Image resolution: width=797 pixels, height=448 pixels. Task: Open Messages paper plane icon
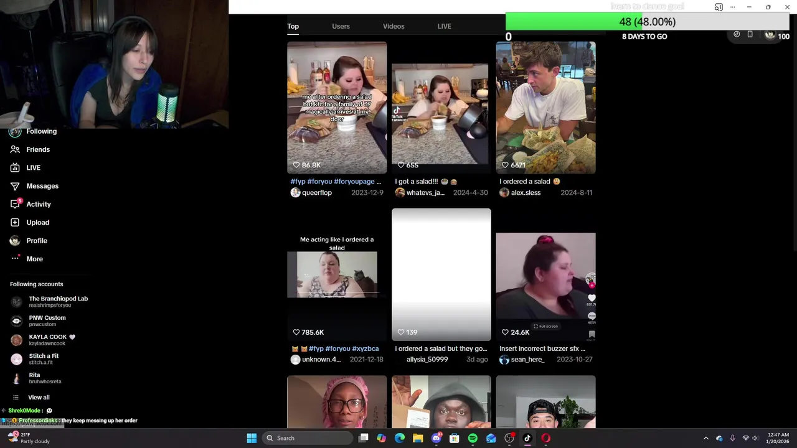click(15, 186)
